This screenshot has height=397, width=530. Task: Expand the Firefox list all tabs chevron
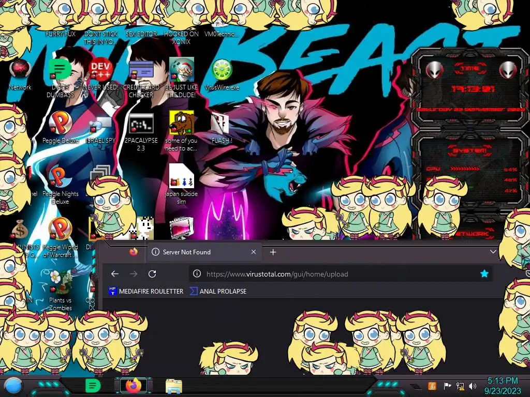pos(493,252)
